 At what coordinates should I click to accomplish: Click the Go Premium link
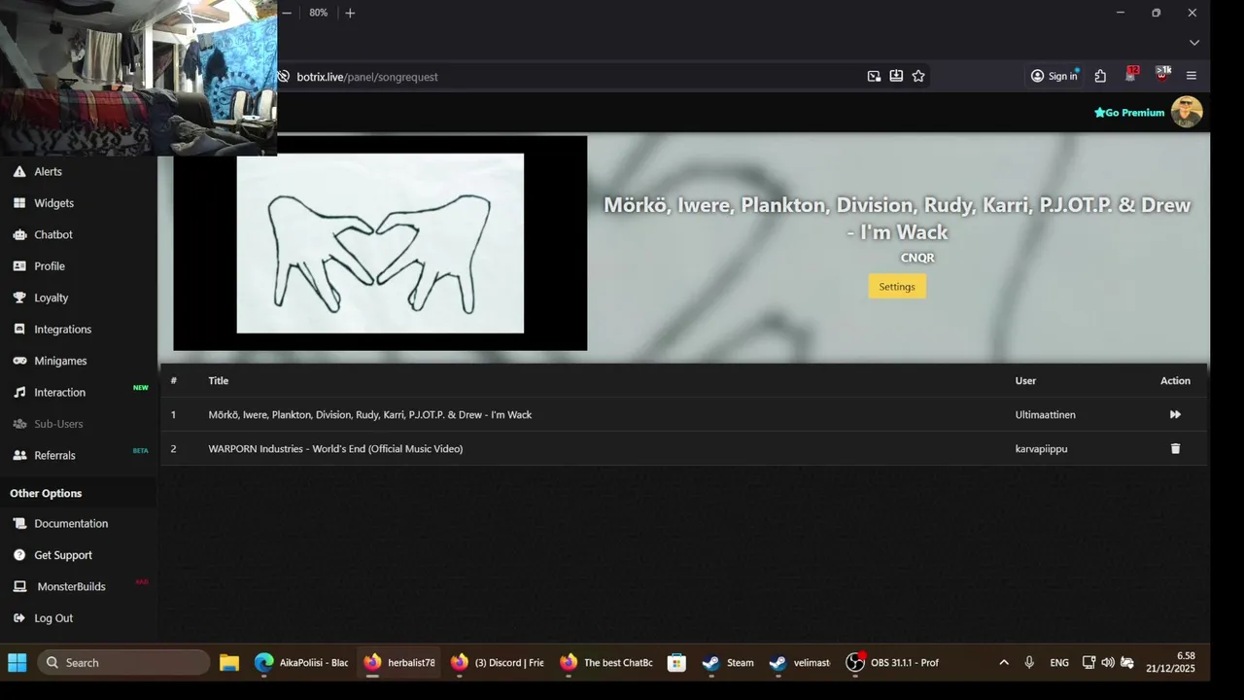(x=1129, y=113)
